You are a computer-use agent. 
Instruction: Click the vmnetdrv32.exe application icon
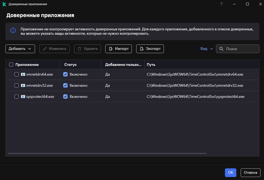tap(23, 85)
